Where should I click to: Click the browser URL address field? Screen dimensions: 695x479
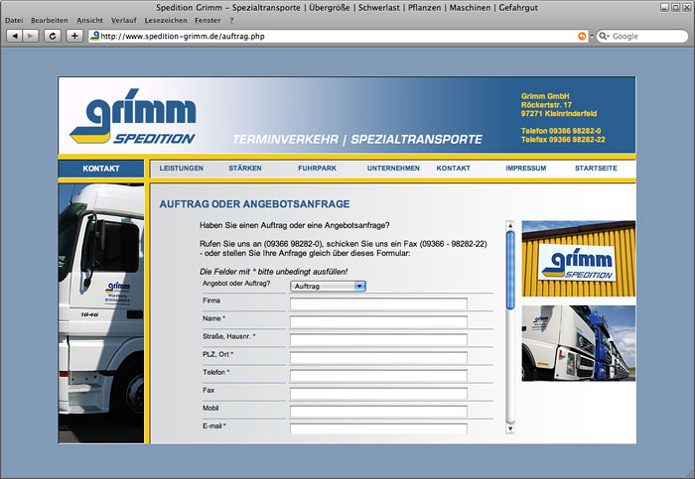coord(337,37)
